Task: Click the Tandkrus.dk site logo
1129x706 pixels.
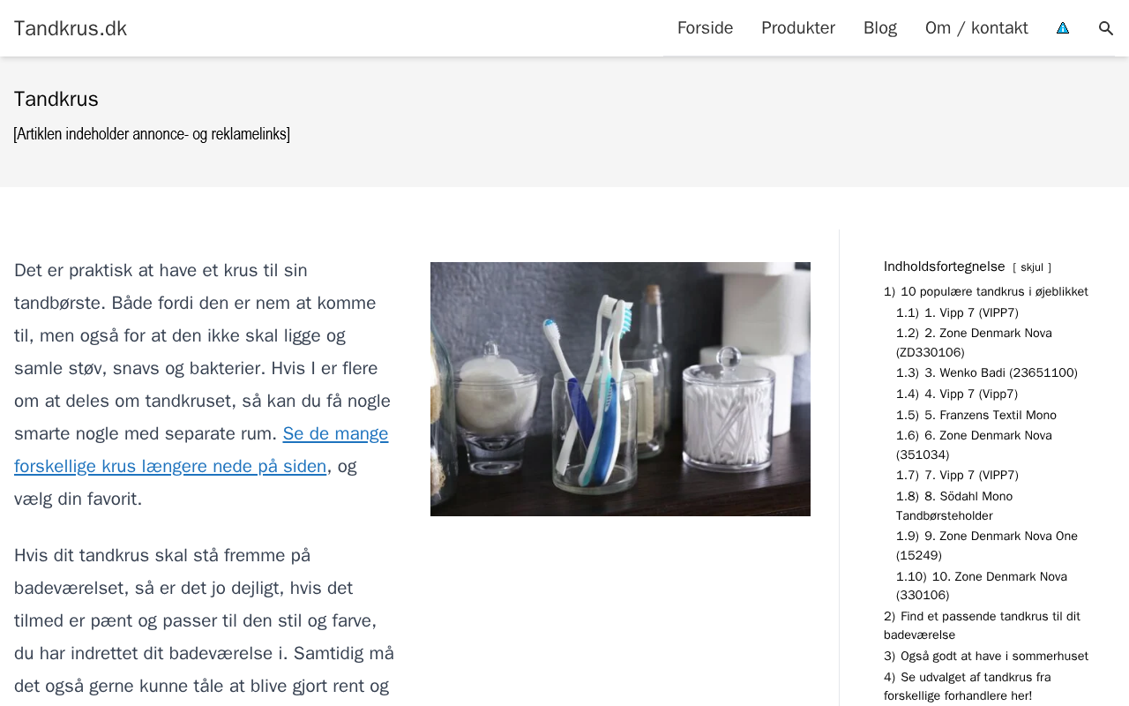Action: point(71,28)
